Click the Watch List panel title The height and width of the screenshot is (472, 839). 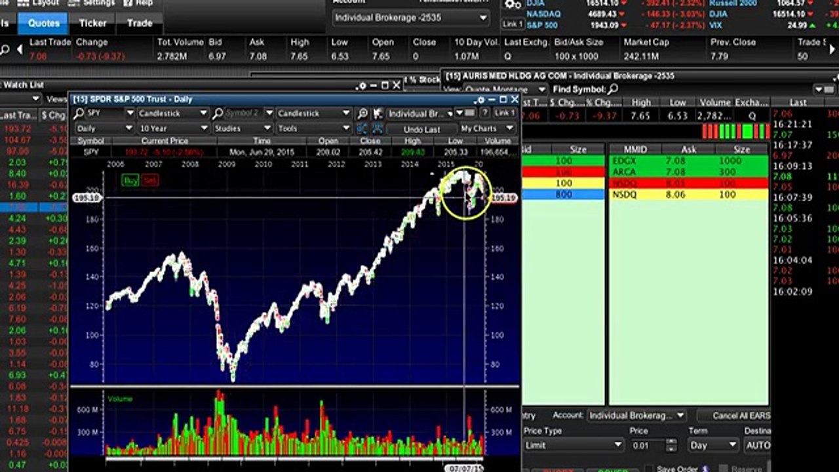24,85
